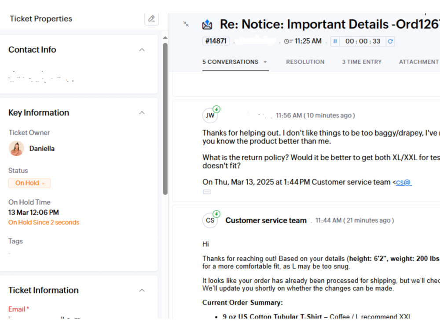The image size is (440, 330).
Task: Click the Tags field label
Action: tap(15, 241)
